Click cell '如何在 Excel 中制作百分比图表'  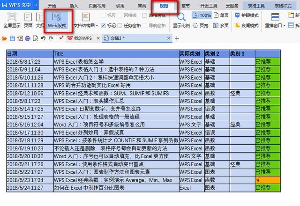point(116,188)
